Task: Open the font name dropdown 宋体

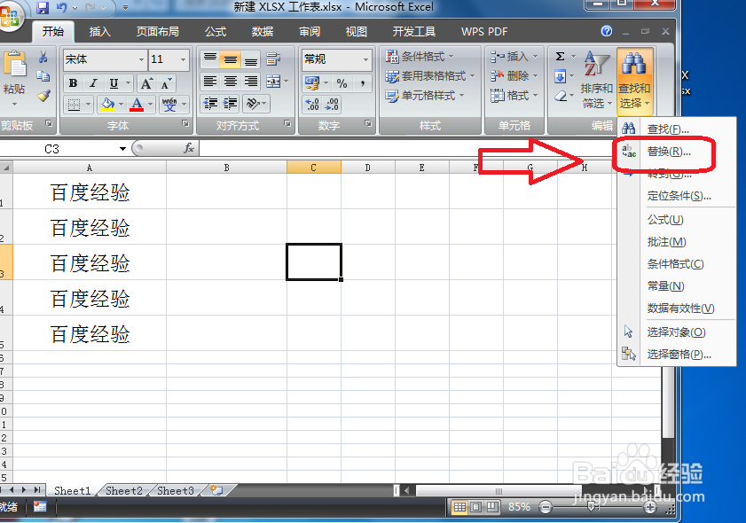Action: (x=141, y=59)
